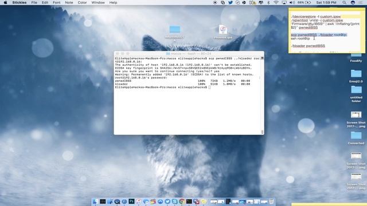
Task: Open iTunes from the Dock
Action: 139,201
